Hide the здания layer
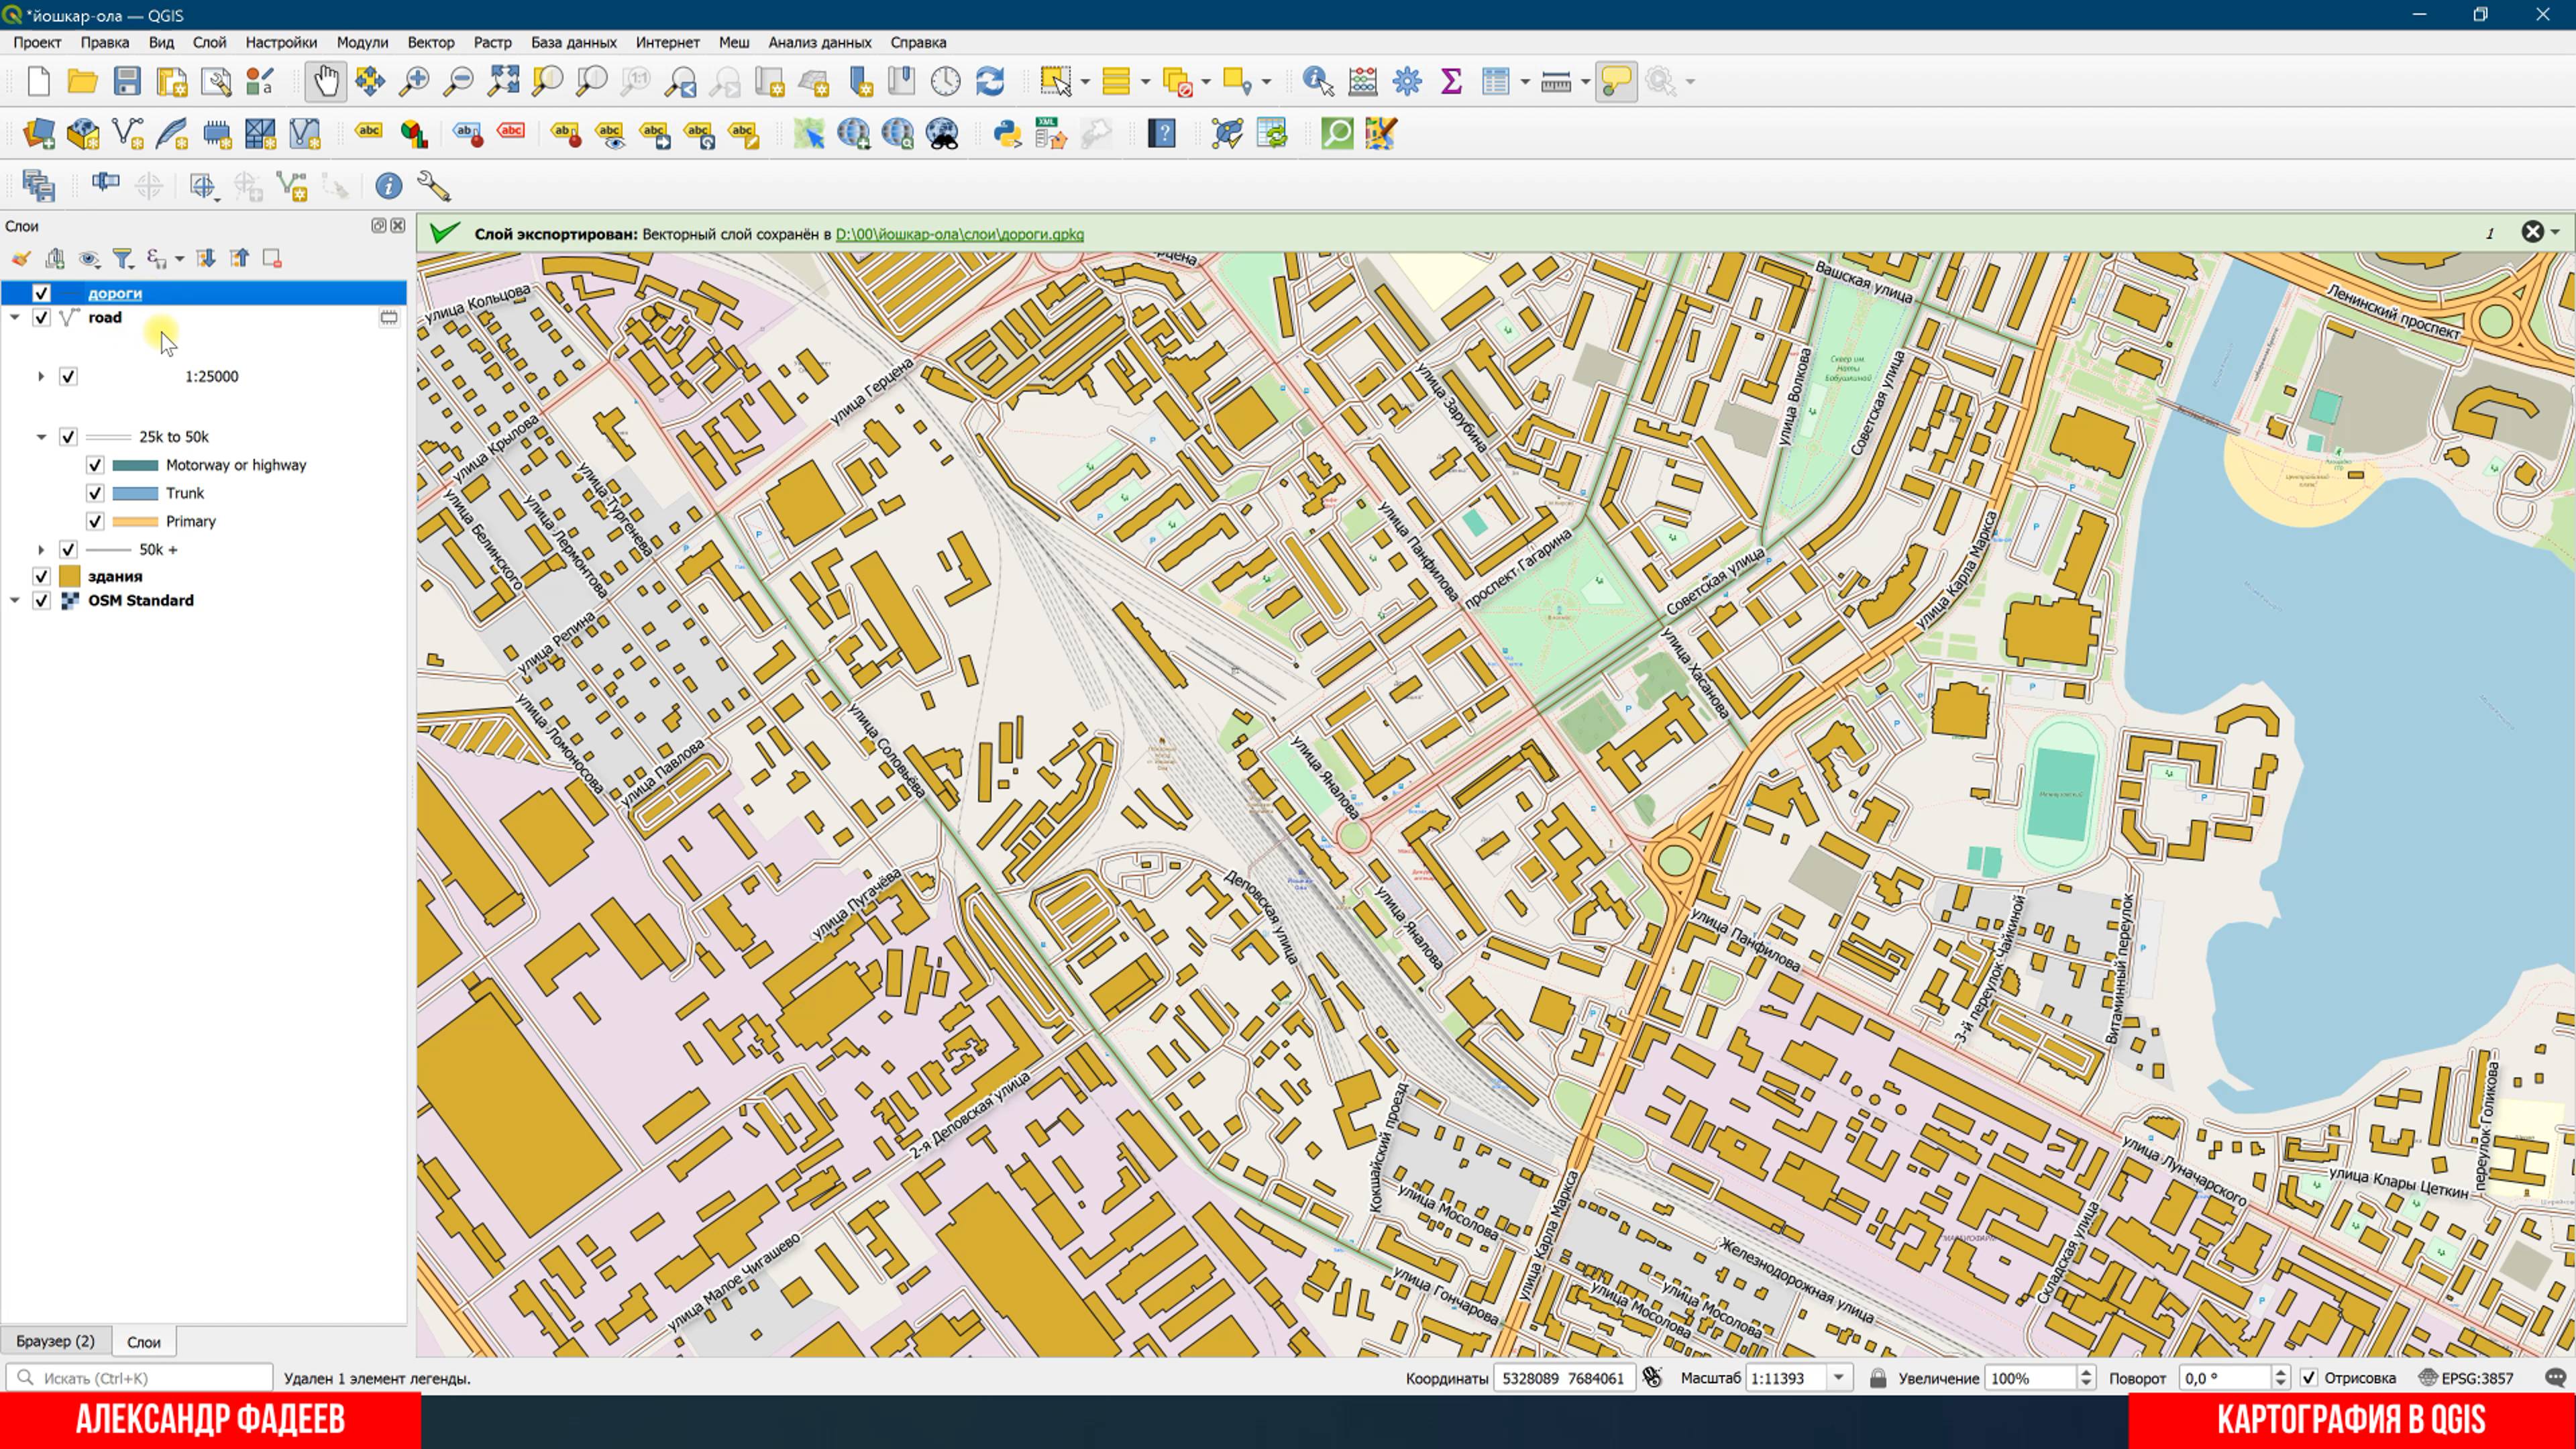Screen dimensions: 2576x1449 click(41, 576)
